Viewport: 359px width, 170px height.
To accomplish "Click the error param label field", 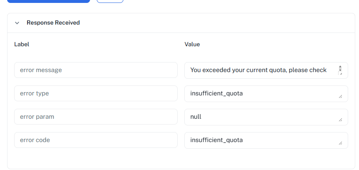I will click(95, 117).
